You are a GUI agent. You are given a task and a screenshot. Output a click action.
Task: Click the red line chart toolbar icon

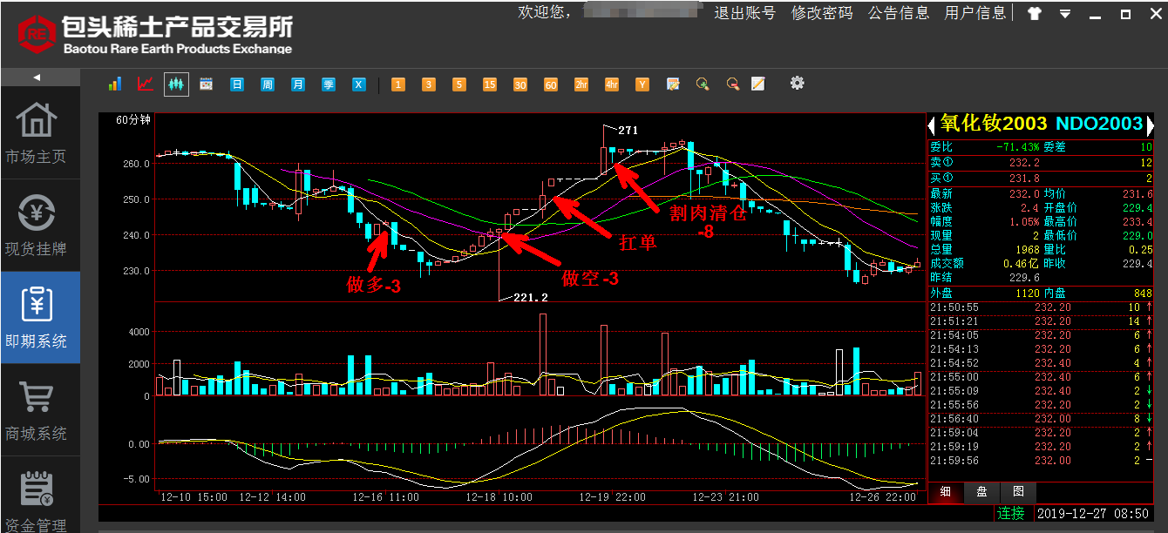click(x=146, y=84)
